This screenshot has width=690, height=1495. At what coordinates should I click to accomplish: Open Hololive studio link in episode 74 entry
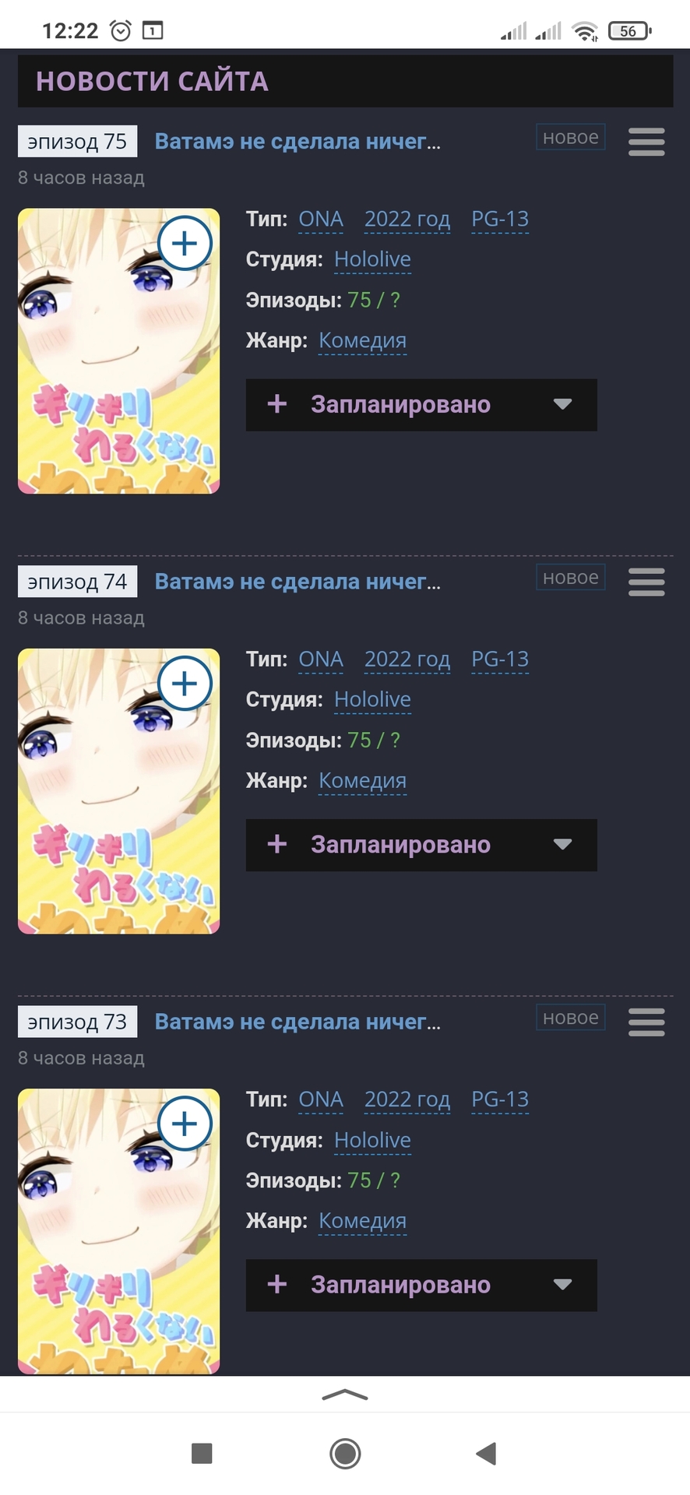tap(372, 699)
